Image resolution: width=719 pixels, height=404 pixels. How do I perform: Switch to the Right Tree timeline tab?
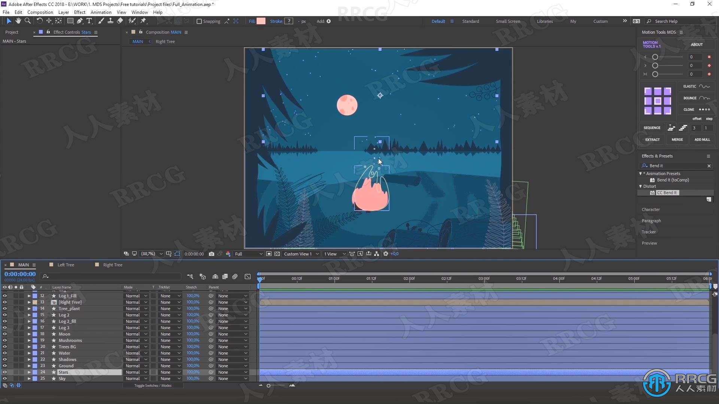coord(113,265)
